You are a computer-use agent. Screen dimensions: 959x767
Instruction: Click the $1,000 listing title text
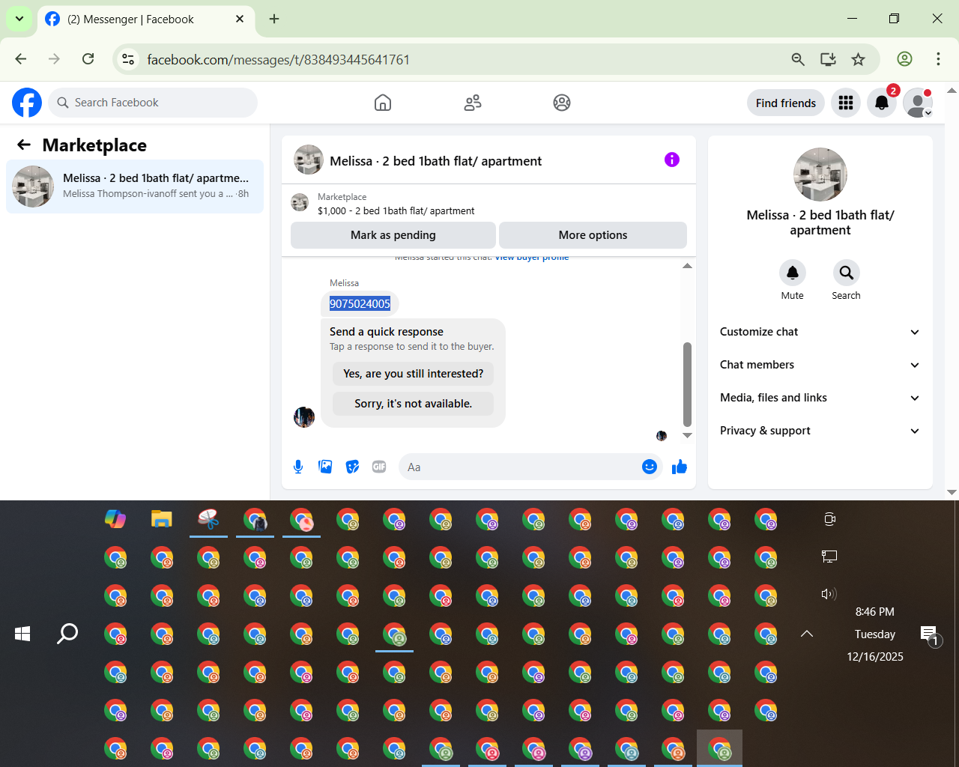coord(396,211)
